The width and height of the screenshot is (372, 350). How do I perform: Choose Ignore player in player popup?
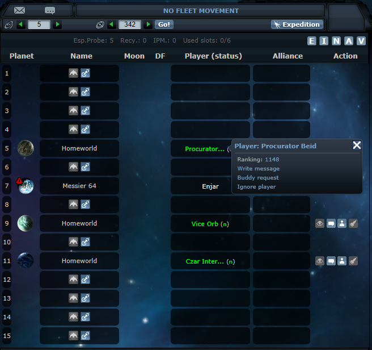256,187
